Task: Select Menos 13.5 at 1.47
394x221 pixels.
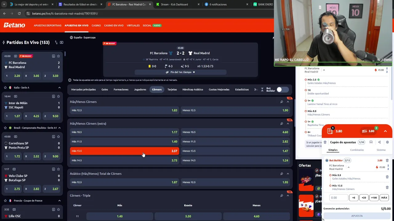Action: [235, 151]
